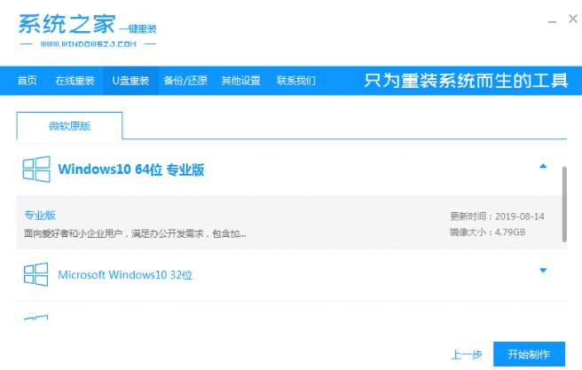Select the U盘重装 tab
Image resolution: width=582 pixels, height=370 pixels.
click(130, 81)
